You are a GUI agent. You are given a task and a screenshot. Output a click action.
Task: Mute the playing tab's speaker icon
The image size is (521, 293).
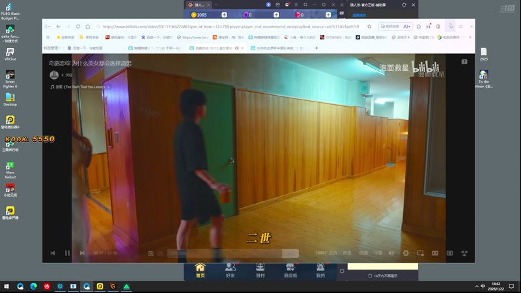pyautogui.click(x=237, y=48)
